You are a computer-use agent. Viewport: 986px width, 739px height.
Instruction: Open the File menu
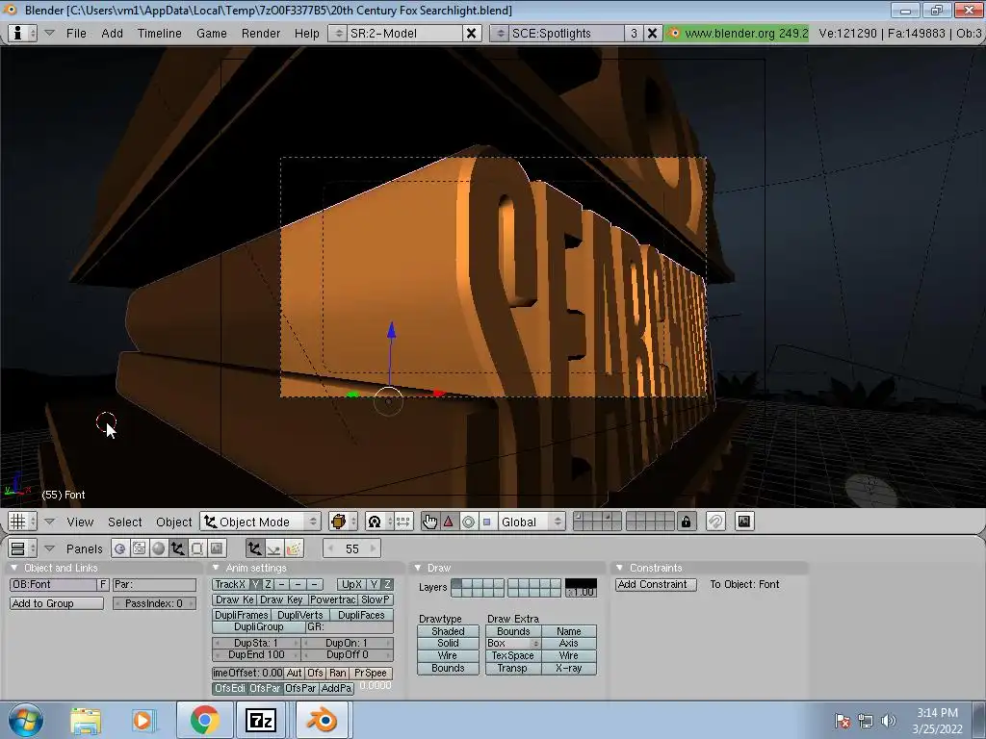(x=77, y=34)
